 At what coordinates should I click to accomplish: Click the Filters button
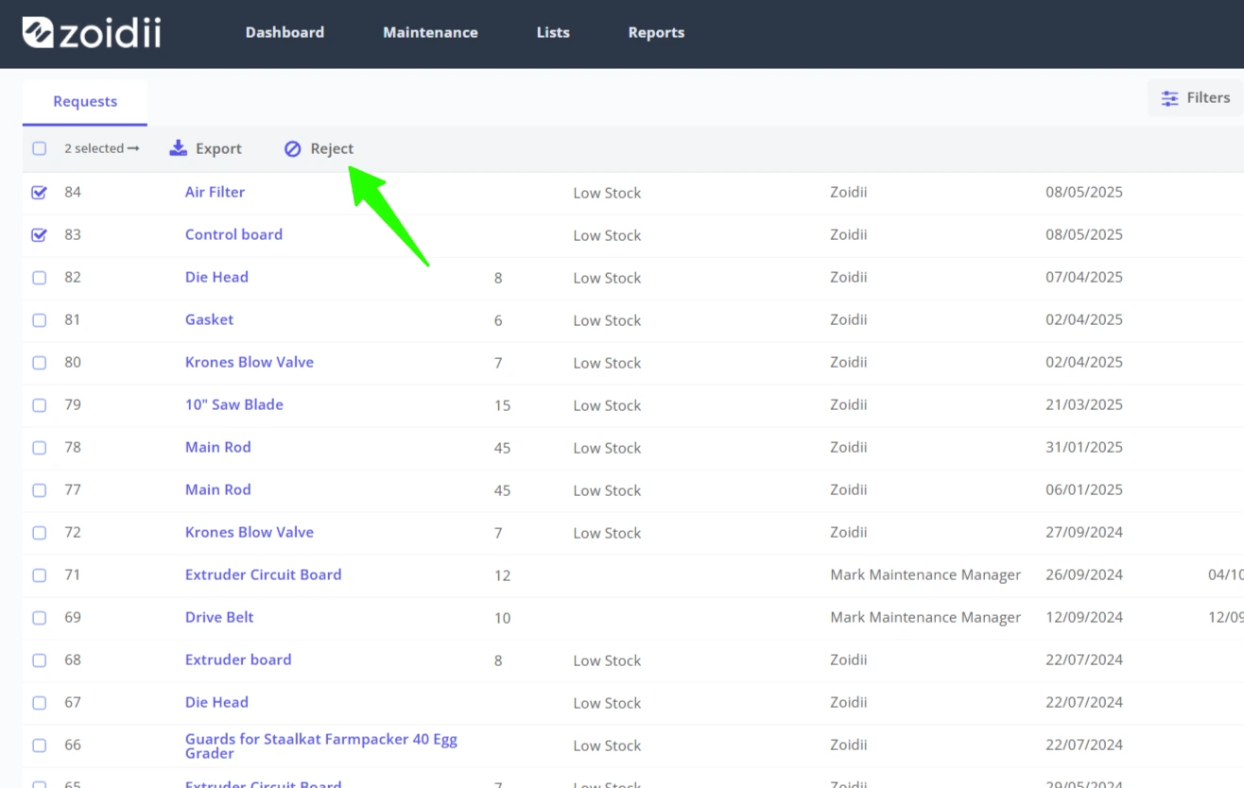(1196, 98)
